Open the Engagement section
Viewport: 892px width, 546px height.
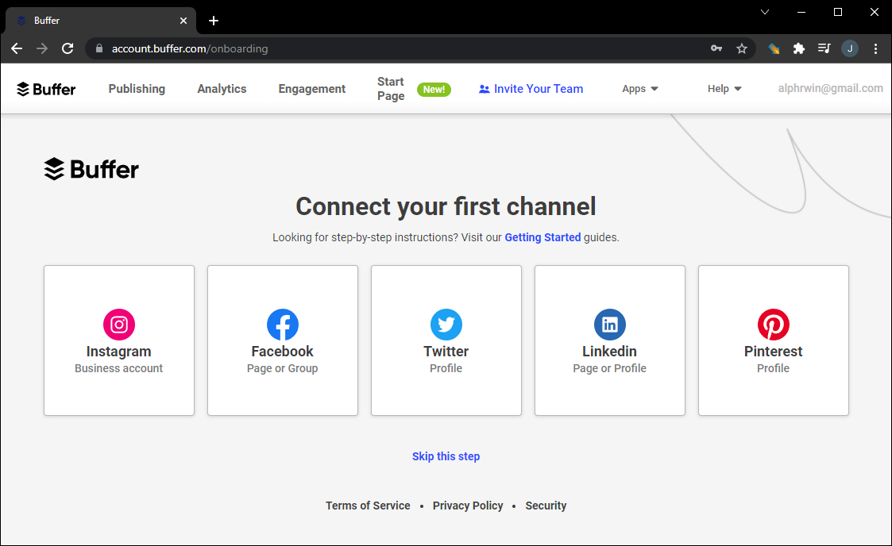312,89
